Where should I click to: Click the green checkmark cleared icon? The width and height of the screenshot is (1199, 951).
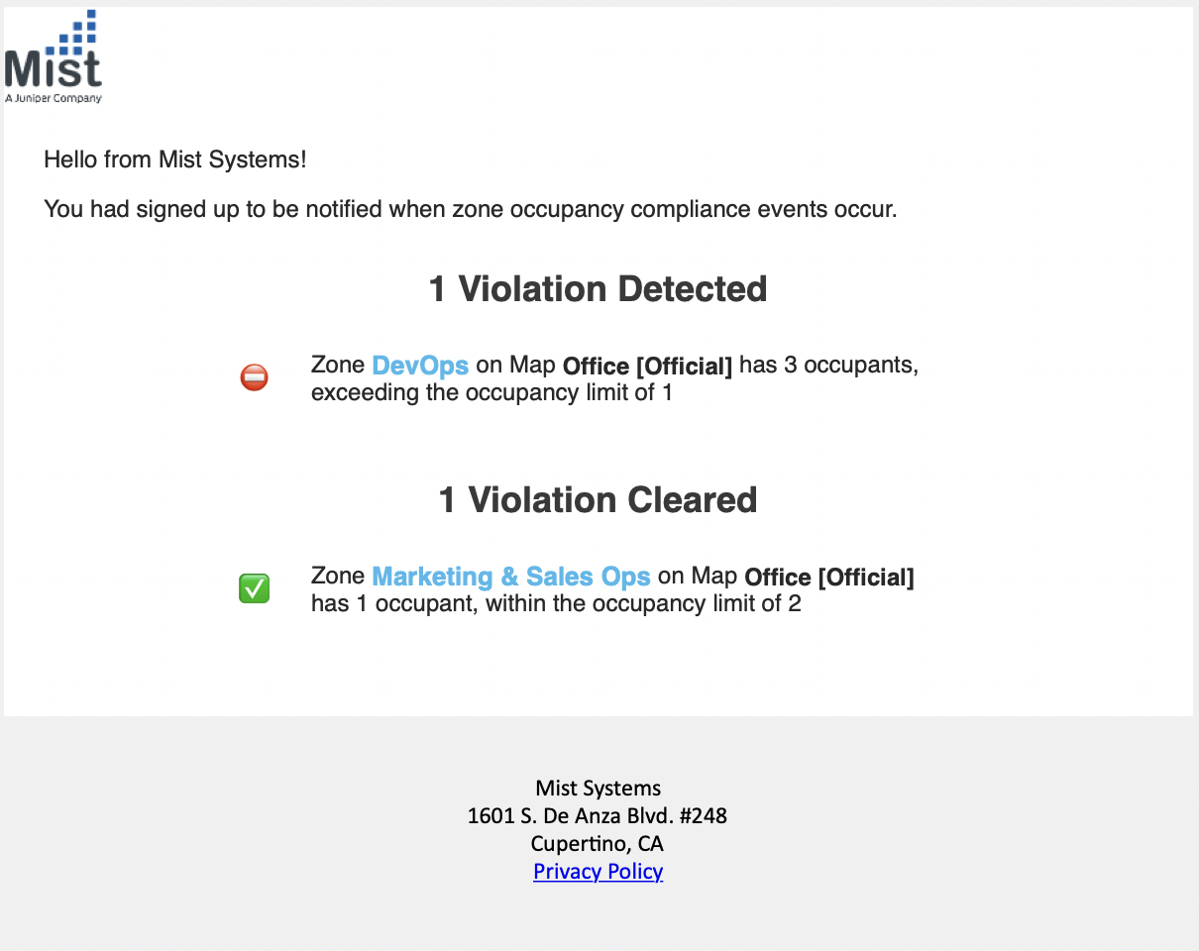(254, 588)
